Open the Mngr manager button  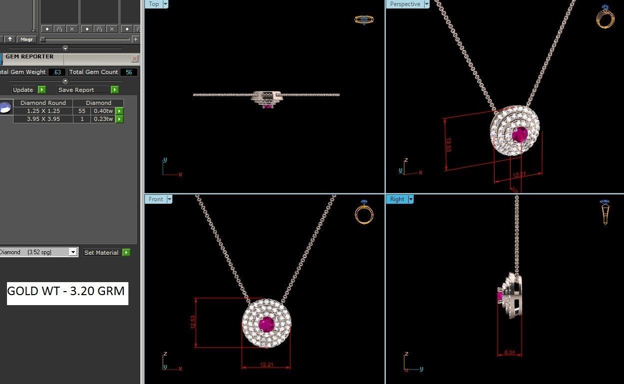(x=26, y=39)
